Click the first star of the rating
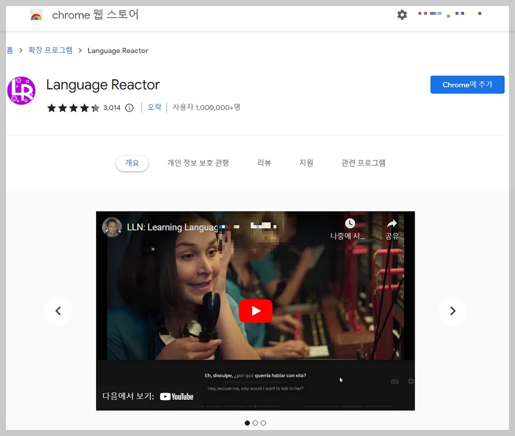Viewport: 515px width, 436px height. (x=51, y=107)
